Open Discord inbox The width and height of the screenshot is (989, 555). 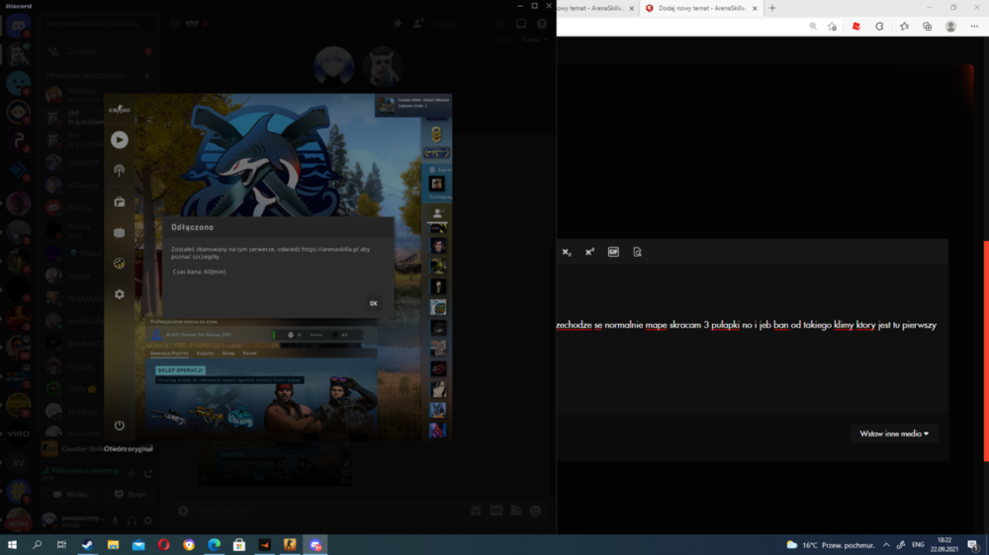(x=521, y=24)
